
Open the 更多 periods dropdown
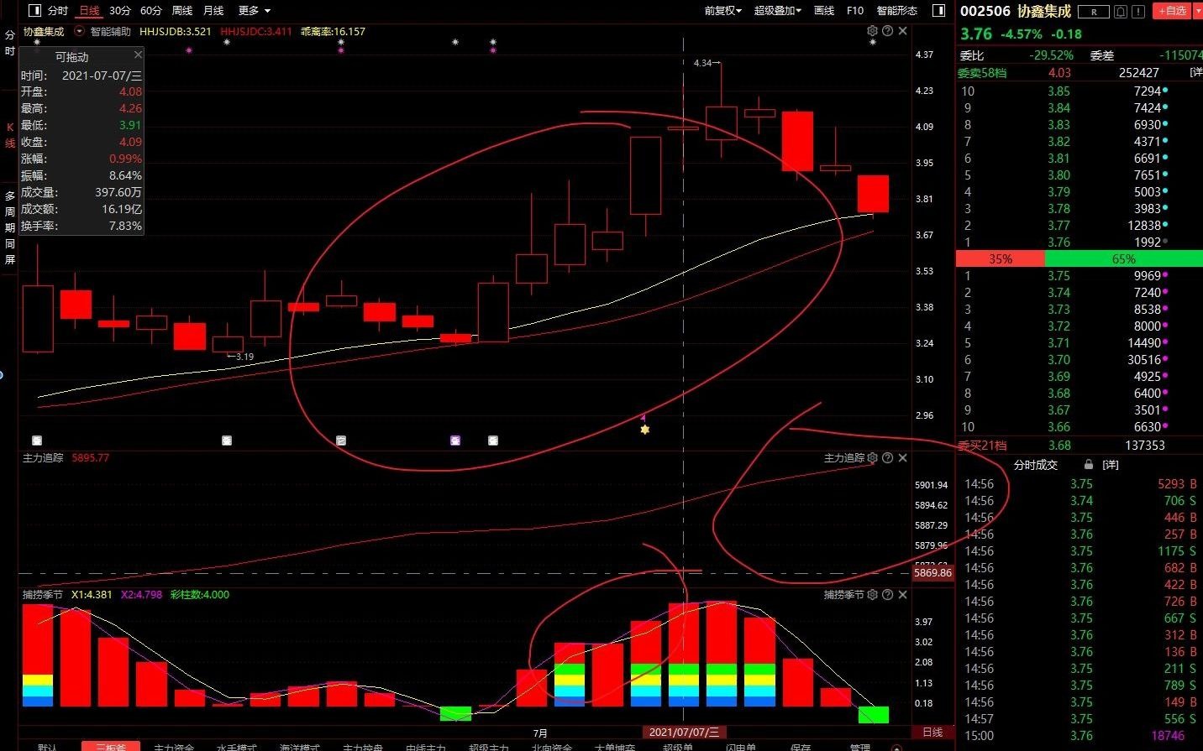[255, 10]
